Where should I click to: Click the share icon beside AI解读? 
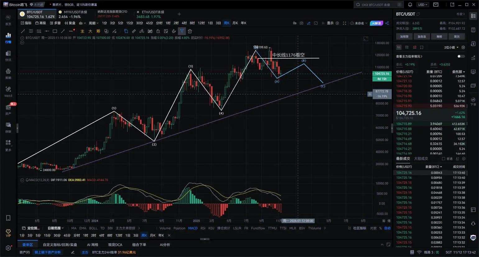(387, 23)
